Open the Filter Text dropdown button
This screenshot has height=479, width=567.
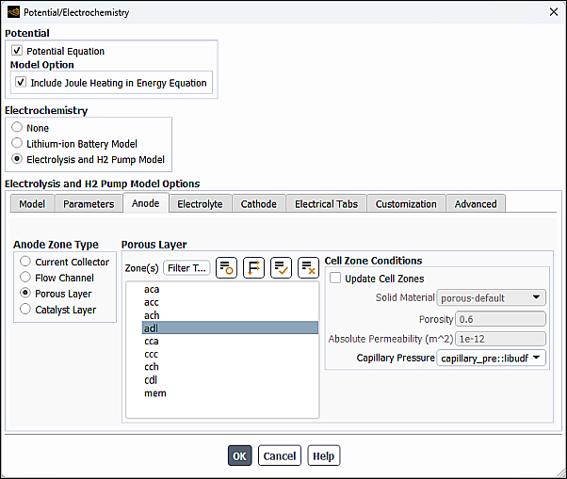[x=186, y=268]
